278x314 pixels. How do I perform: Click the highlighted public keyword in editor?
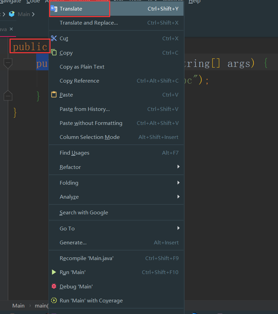click(30, 46)
